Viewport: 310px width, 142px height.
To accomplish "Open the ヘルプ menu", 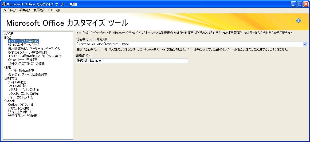I will [x=54, y=10].
